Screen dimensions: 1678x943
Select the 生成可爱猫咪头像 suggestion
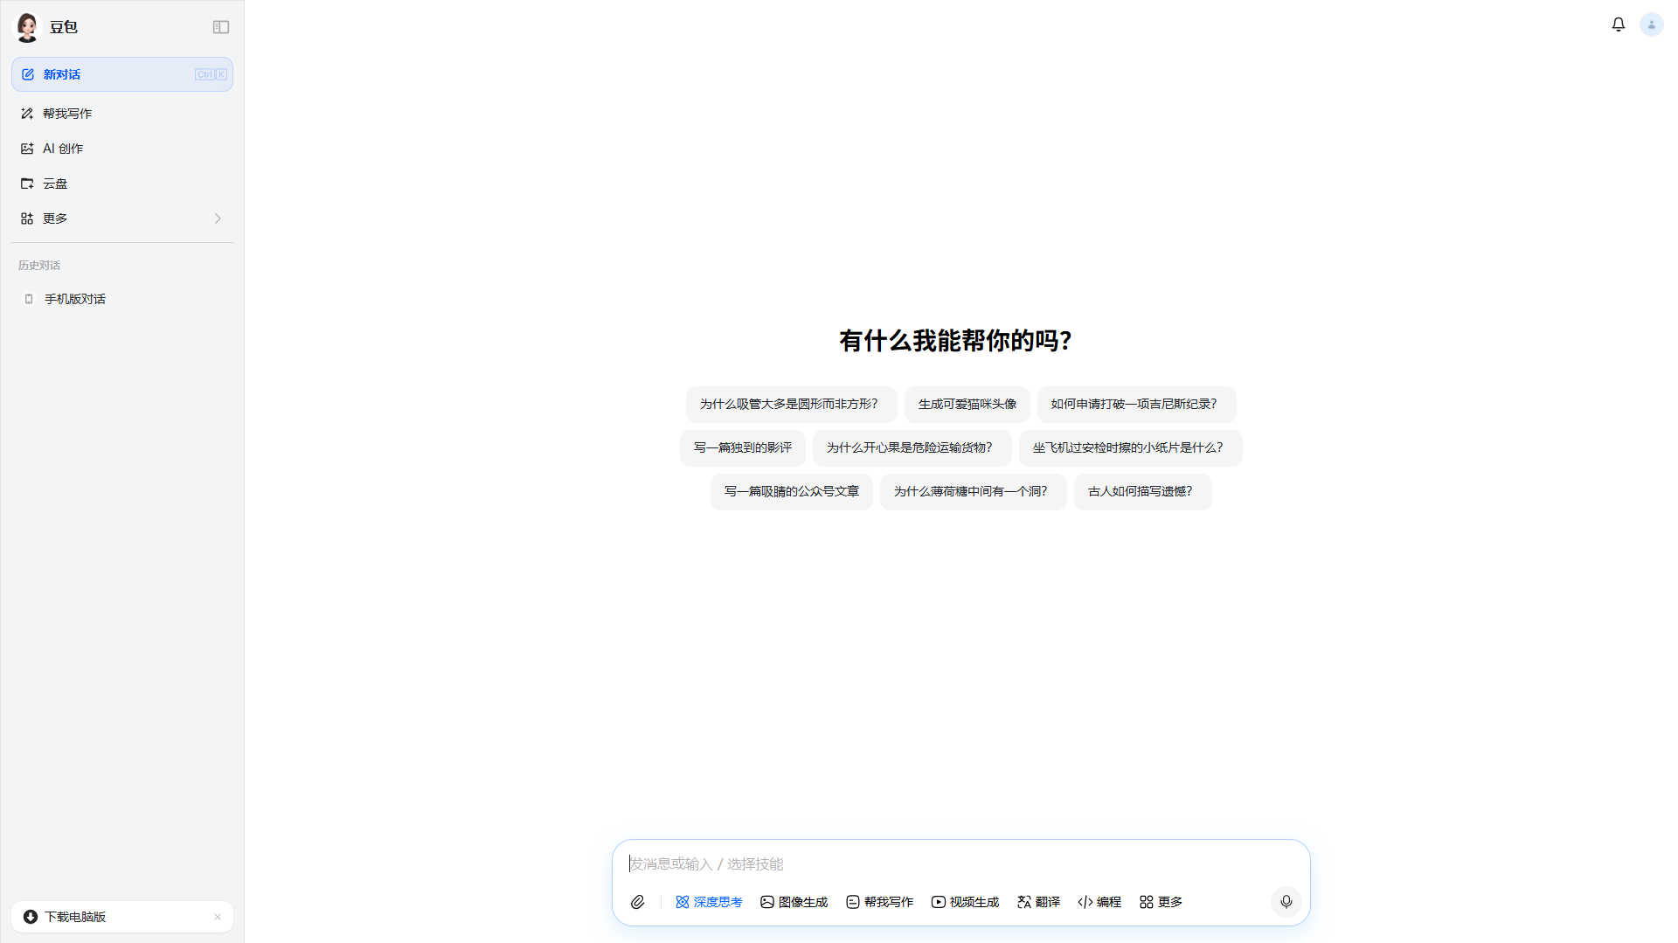pos(967,404)
